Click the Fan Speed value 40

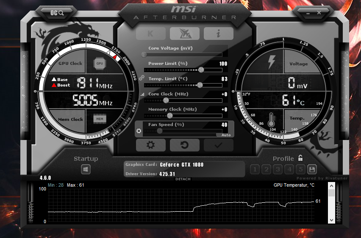pos(225,125)
